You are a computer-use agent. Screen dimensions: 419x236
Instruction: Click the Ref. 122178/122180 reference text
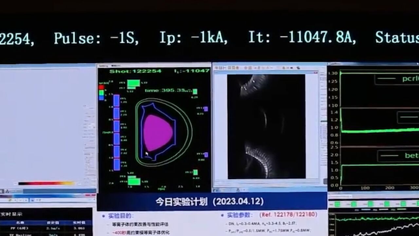pos(288,215)
